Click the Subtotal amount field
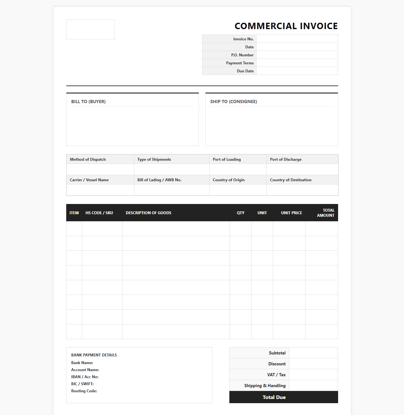Image resolution: width=404 pixels, height=415 pixels. [x=313, y=353]
